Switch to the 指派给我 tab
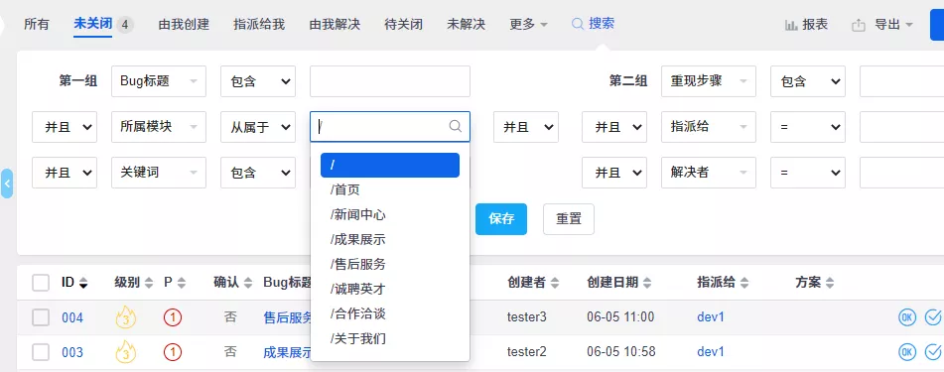This screenshot has width=944, height=372. [259, 25]
